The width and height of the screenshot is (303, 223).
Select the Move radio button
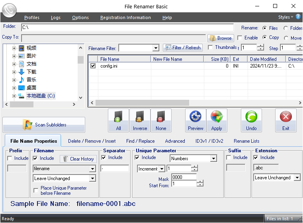286,38
